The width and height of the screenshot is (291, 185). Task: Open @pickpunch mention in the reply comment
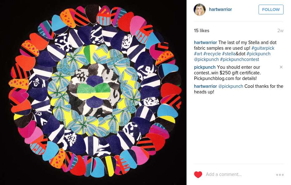pos(231,86)
